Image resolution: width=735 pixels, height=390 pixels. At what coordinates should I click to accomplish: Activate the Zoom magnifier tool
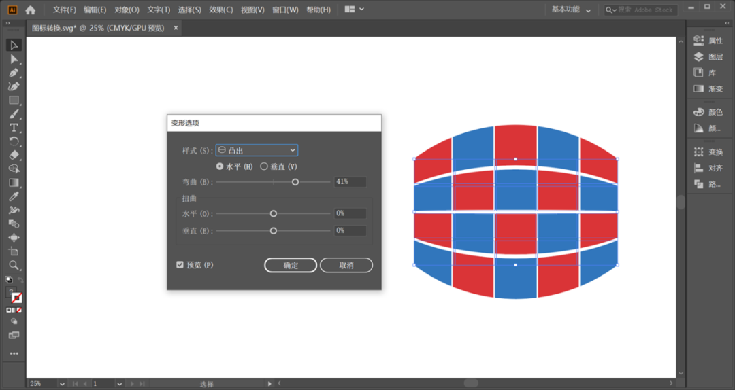tap(14, 266)
